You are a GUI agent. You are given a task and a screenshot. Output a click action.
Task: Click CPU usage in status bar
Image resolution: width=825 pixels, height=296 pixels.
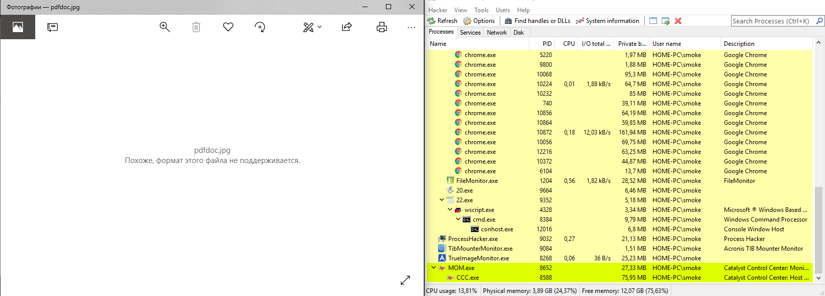point(452,291)
